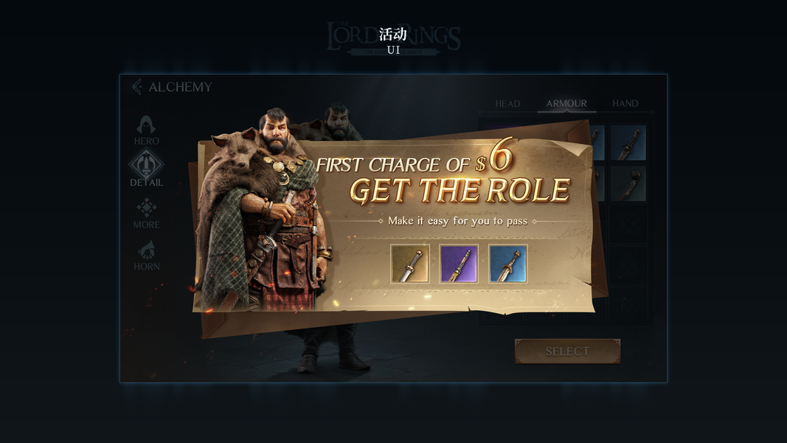Select the dagger in the top-right inventory slot
Viewport: 787px width, 443px height.
coord(628,142)
